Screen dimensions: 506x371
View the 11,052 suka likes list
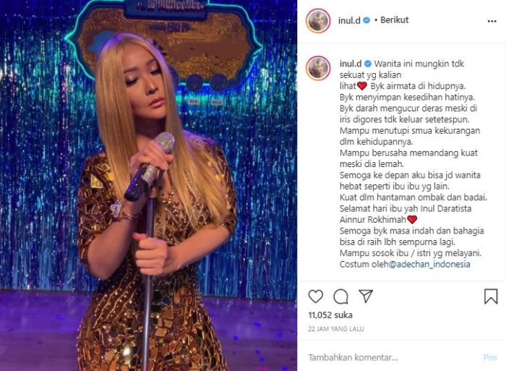tap(330, 315)
